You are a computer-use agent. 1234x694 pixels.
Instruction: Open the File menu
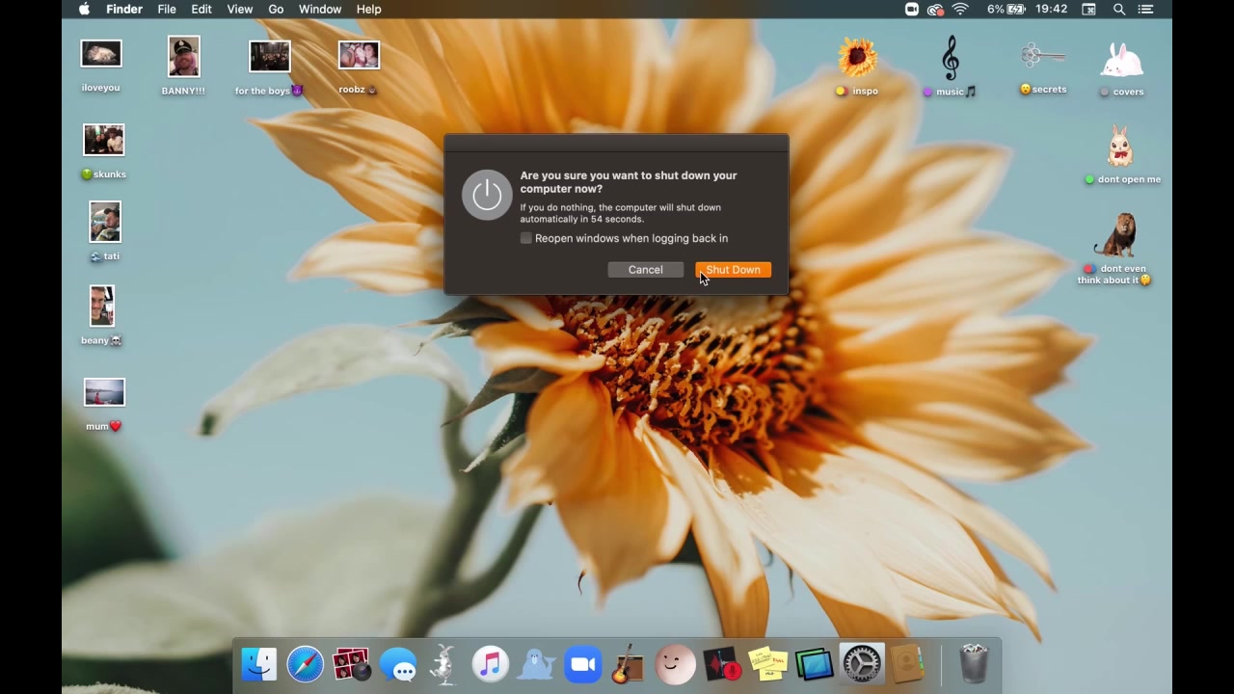pos(167,10)
